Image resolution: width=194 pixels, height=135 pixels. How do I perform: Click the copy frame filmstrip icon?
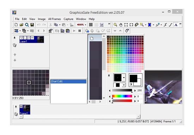(x=62, y=31)
